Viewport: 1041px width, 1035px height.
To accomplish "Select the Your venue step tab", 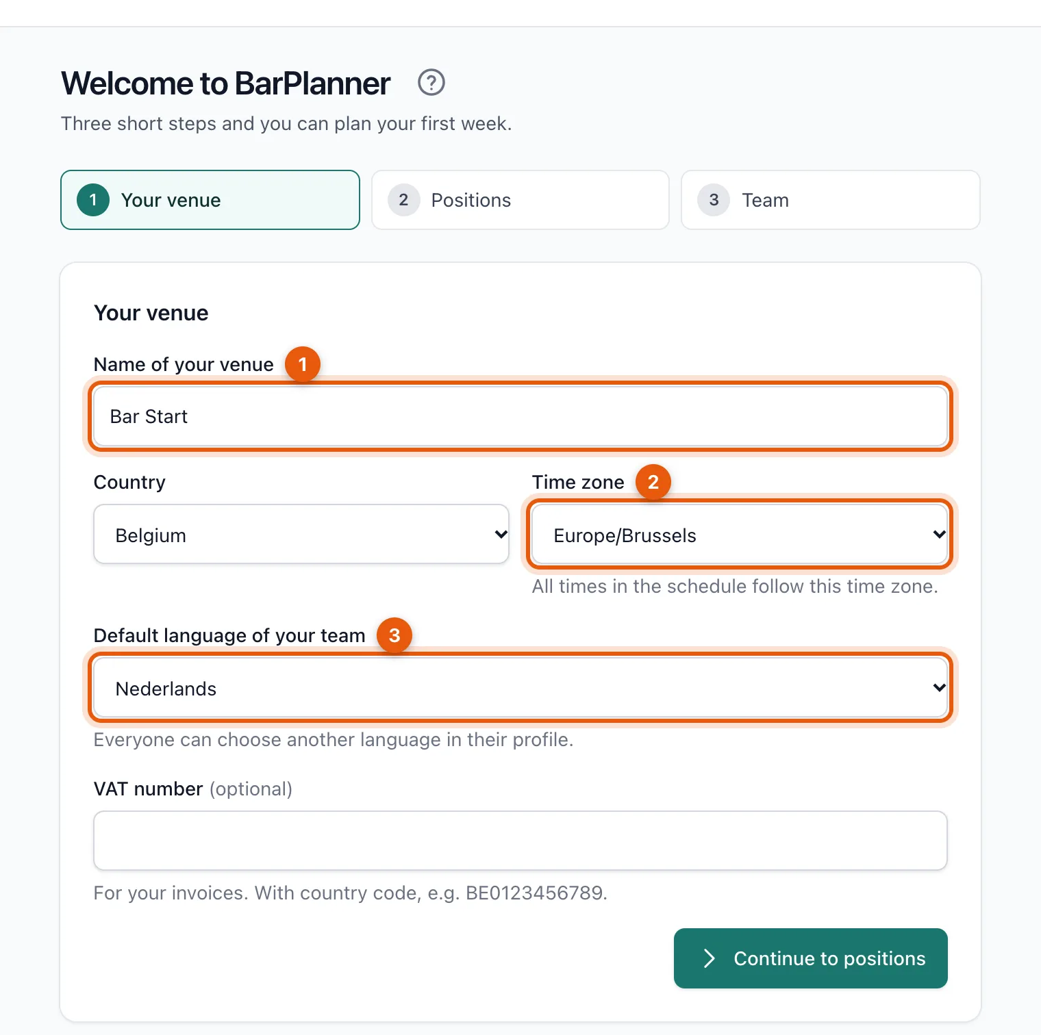I will click(210, 200).
